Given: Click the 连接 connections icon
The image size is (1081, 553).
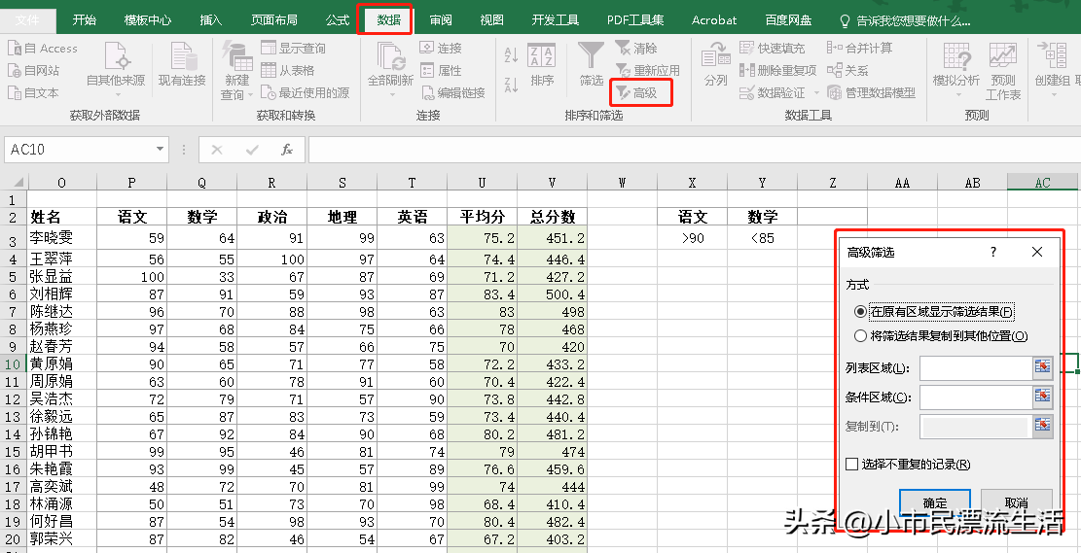Looking at the screenshot, I should [x=427, y=49].
